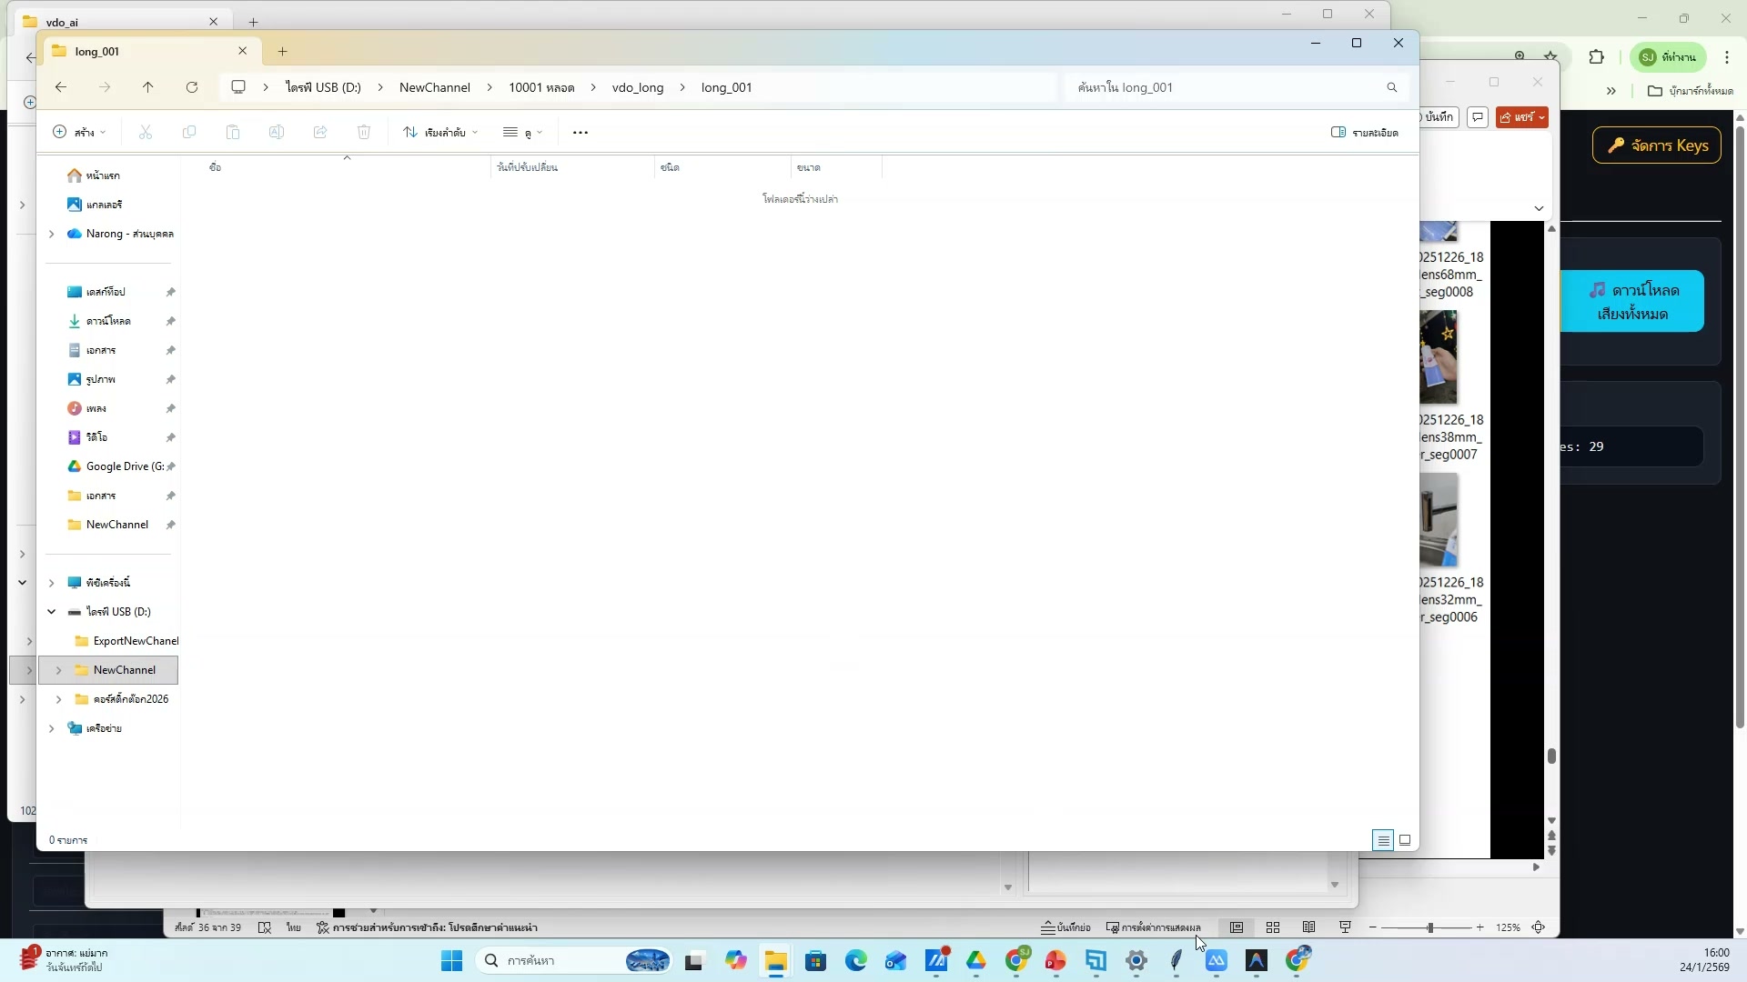Viewport: 1747px width, 982px height.
Task: Click the จัดการ Keys button
Action: (1655, 145)
